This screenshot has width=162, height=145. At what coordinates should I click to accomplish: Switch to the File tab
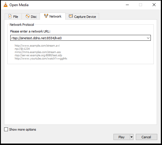click(13, 16)
